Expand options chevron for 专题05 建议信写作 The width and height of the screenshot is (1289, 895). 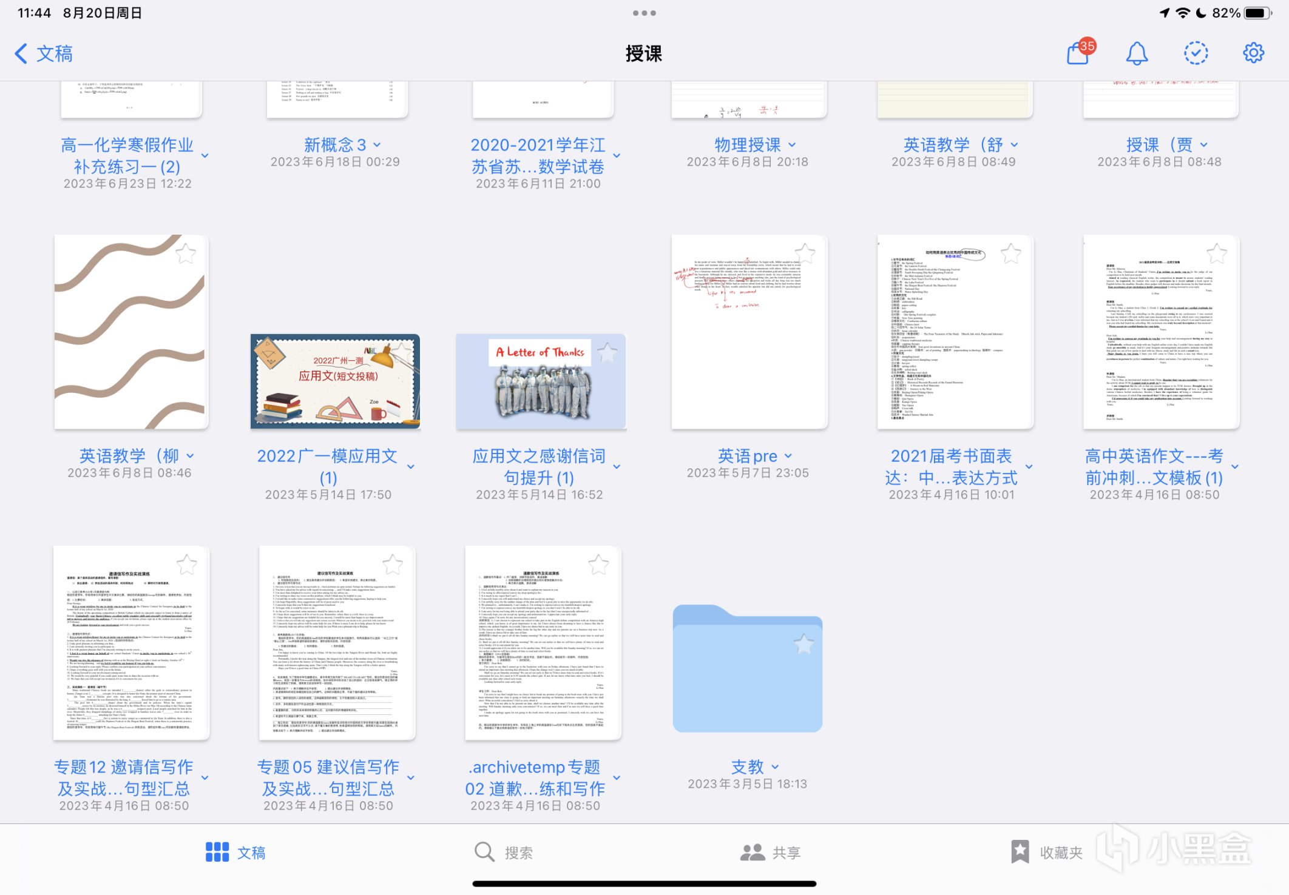pos(411,778)
